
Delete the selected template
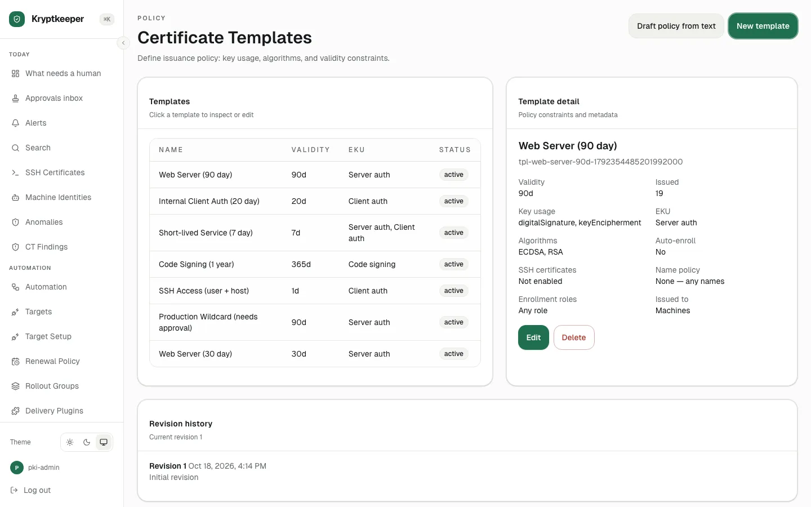(x=574, y=337)
